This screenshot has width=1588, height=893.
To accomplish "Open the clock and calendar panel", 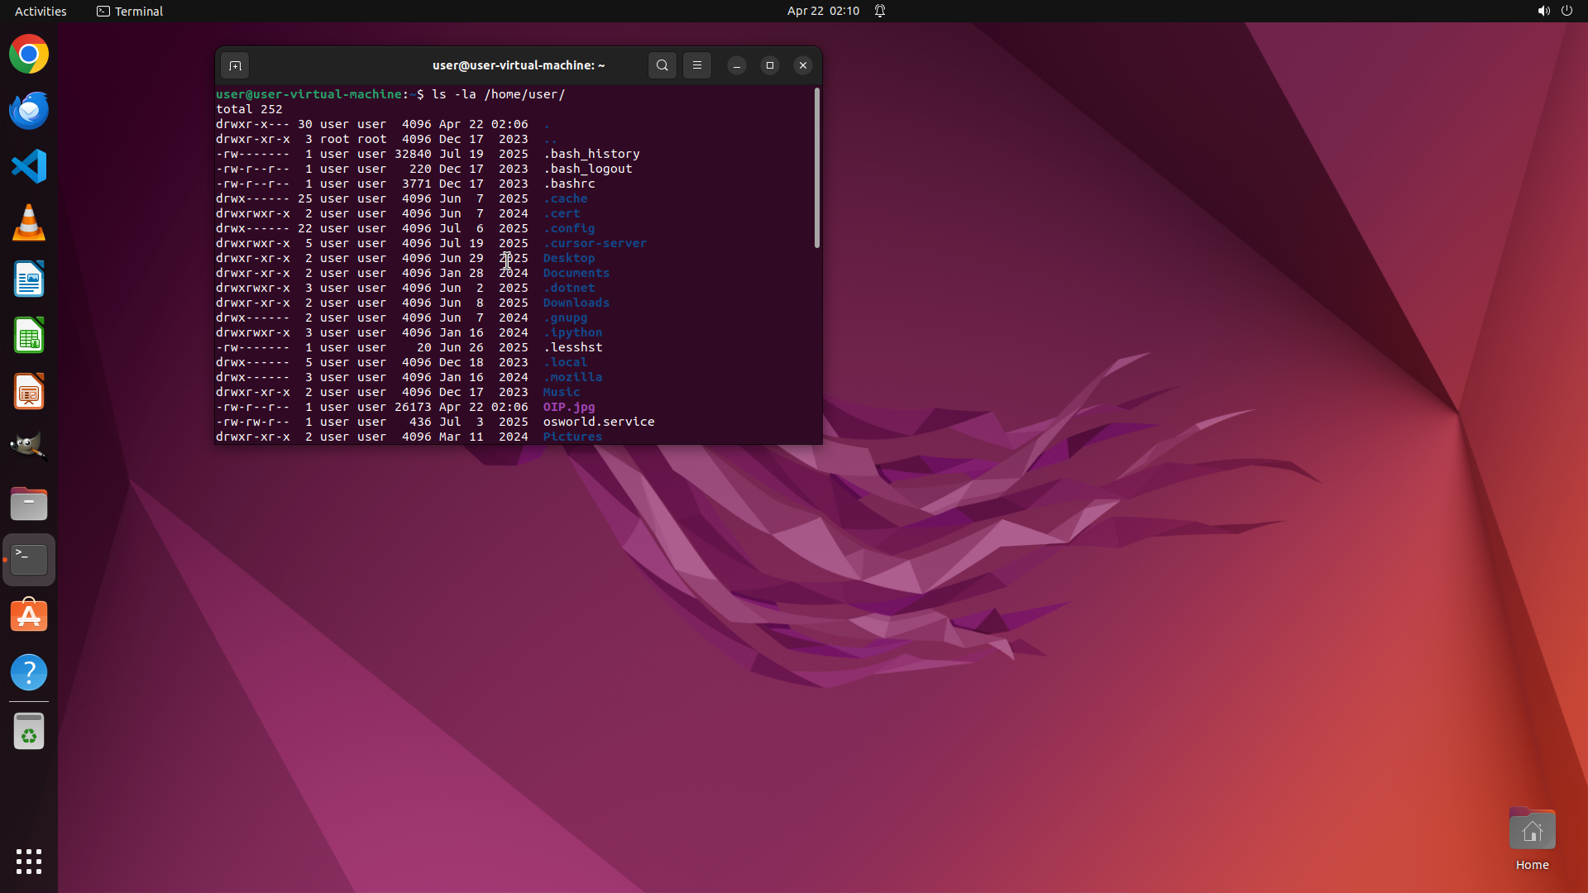I will [822, 11].
